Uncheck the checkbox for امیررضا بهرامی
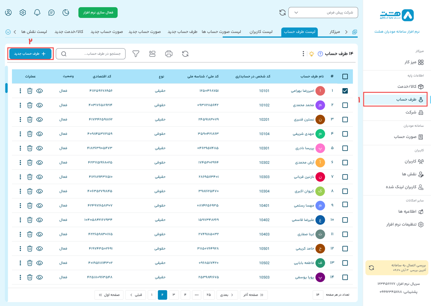This screenshot has width=431, height=306. [345, 91]
